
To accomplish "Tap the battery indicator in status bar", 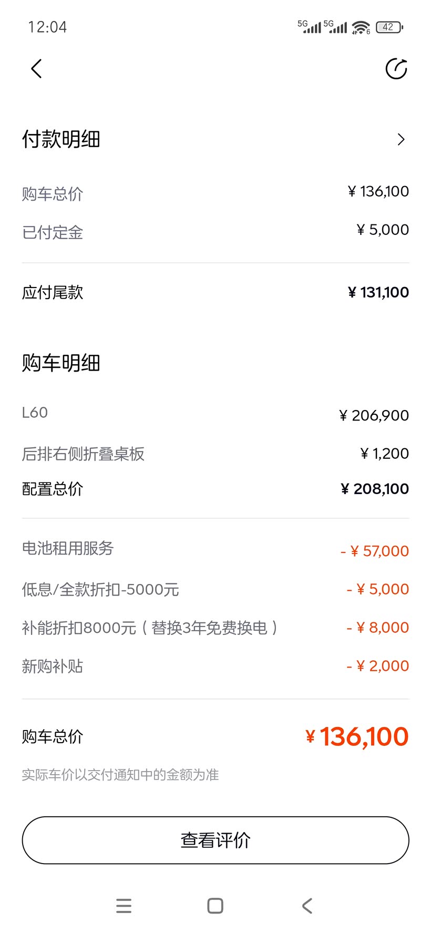I will 389,27.
